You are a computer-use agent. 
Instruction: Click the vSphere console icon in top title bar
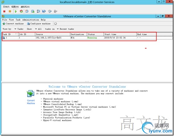click(3, 2)
